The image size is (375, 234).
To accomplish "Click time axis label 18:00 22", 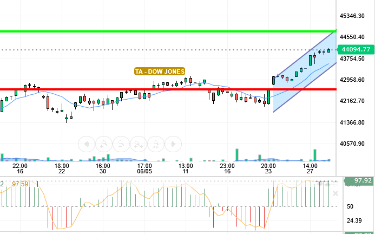I will tap(62, 168).
